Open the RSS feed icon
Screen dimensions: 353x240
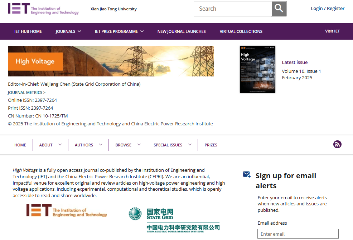337,144
